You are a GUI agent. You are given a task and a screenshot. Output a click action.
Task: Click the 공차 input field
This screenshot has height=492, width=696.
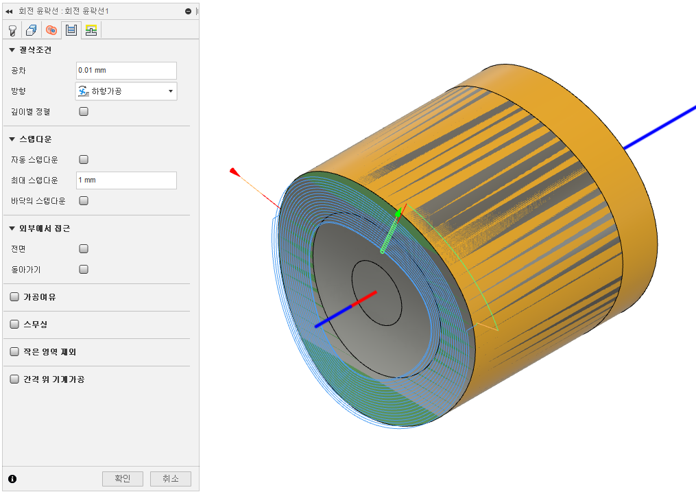126,71
